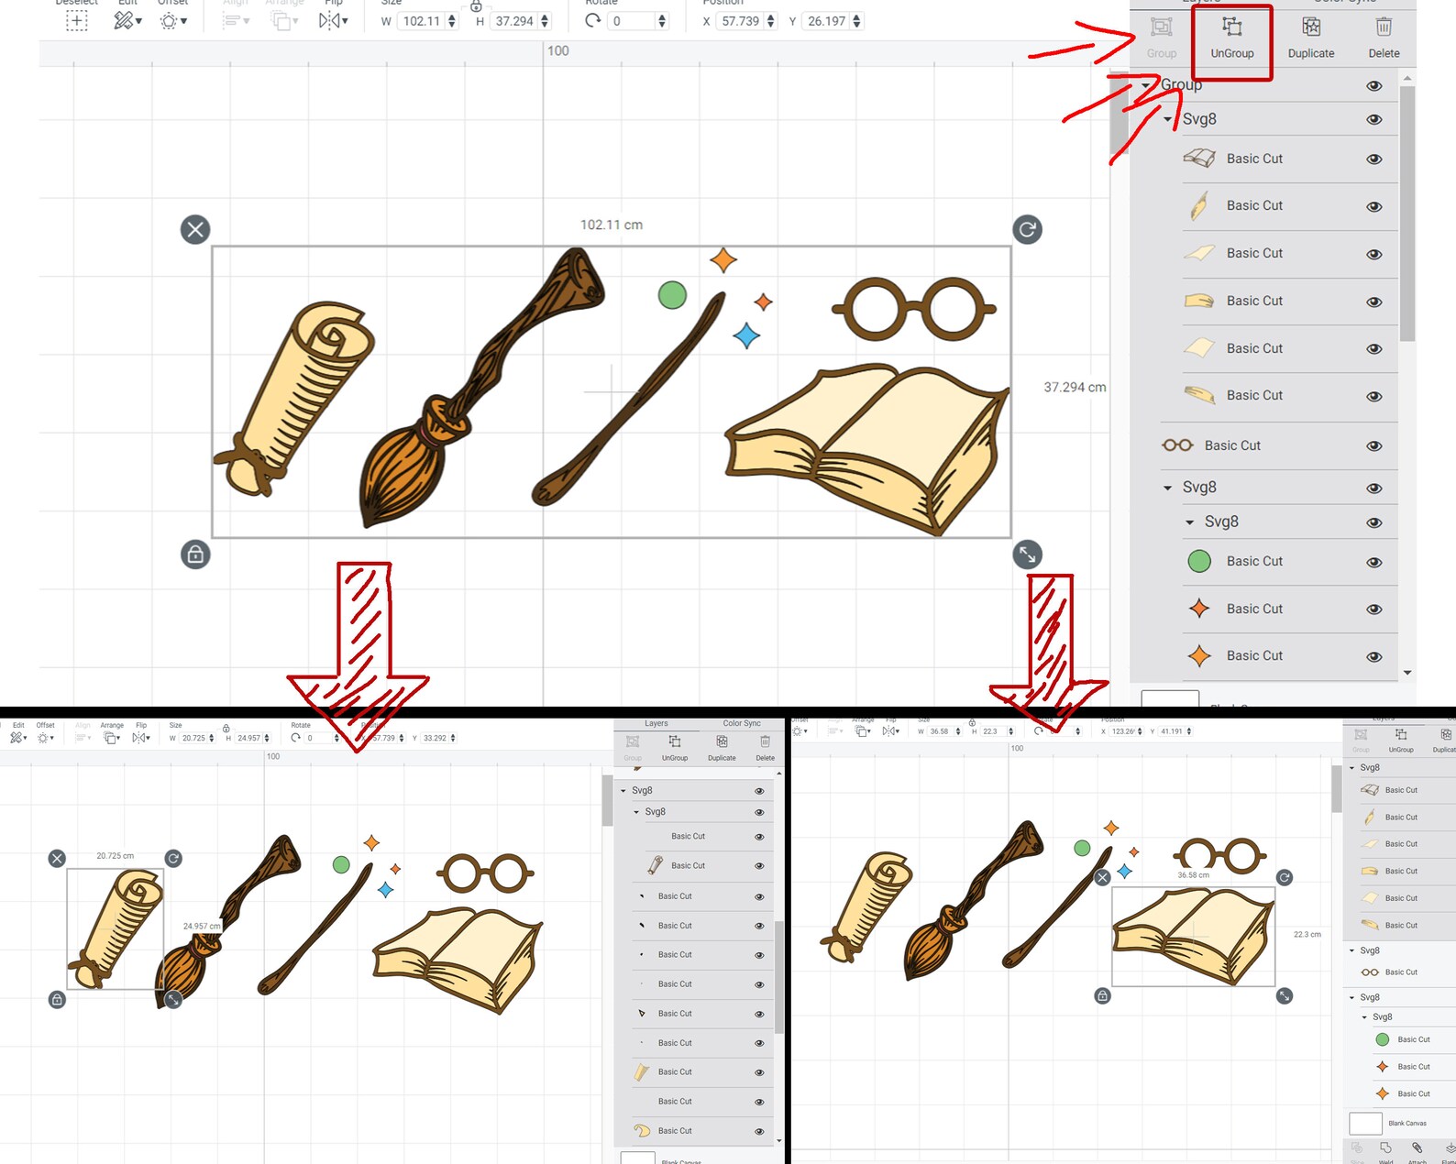The height and width of the screenshot is (1164, 1456).
Task: Click the broom artwork on the bottom-right canvas
Action: (972, 900)
